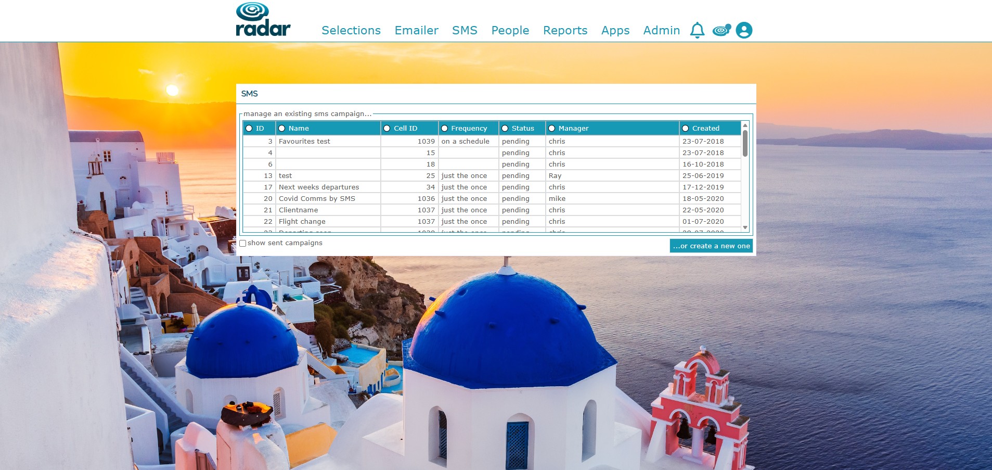Viewport: 992px width, 470px height.
Task: Enable show sent campaigns checkbox
Action: (242, 243)
